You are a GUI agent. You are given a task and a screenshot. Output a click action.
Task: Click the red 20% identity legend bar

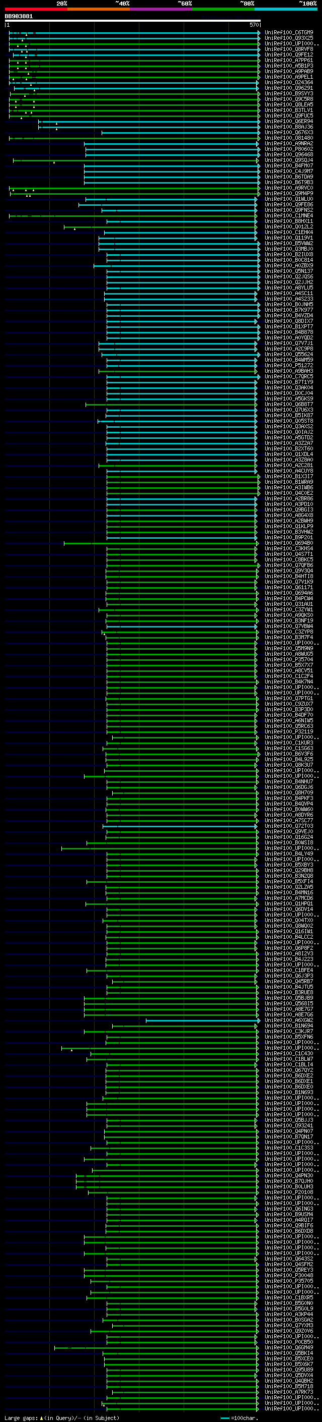[x=36, y=9]
